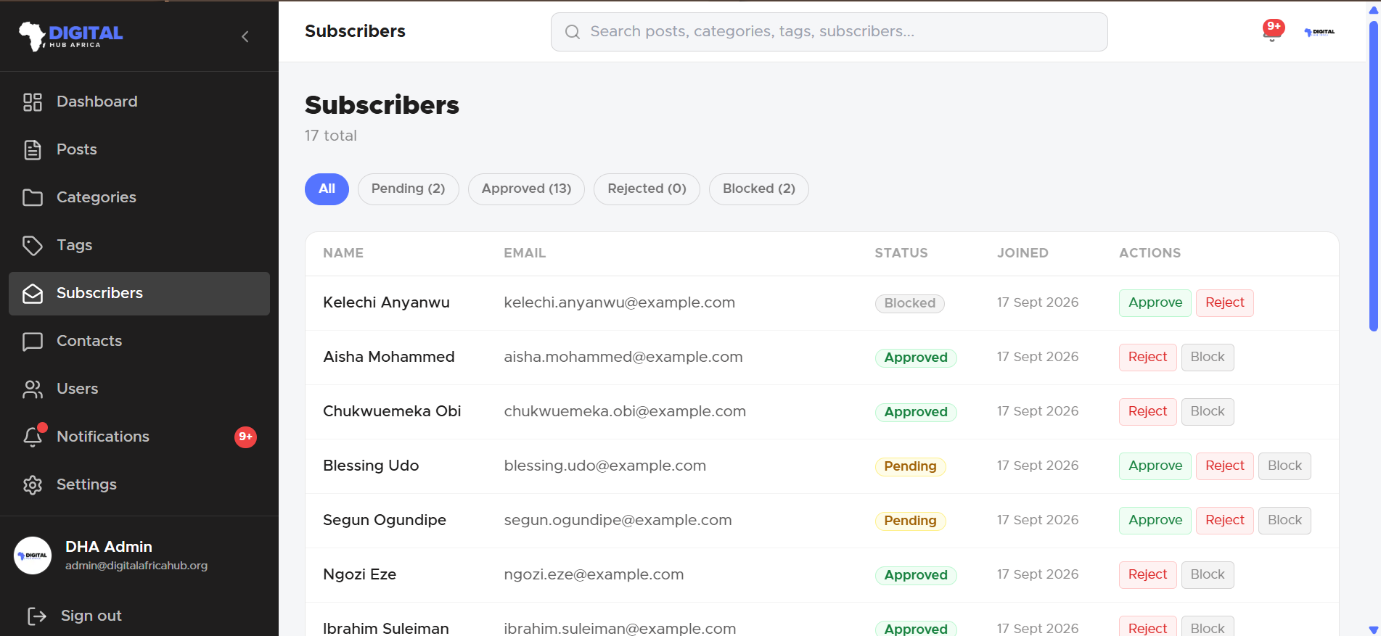Click Ngozi Eze's Approved status badge

[x=916, y=575]
